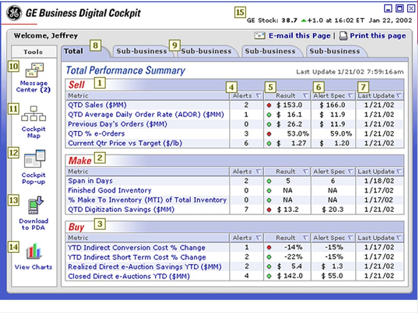Sort Sell table by Last Update arrow
This screenshot has height=313, width=418.
pyautogui.click(x=399, y=96)
